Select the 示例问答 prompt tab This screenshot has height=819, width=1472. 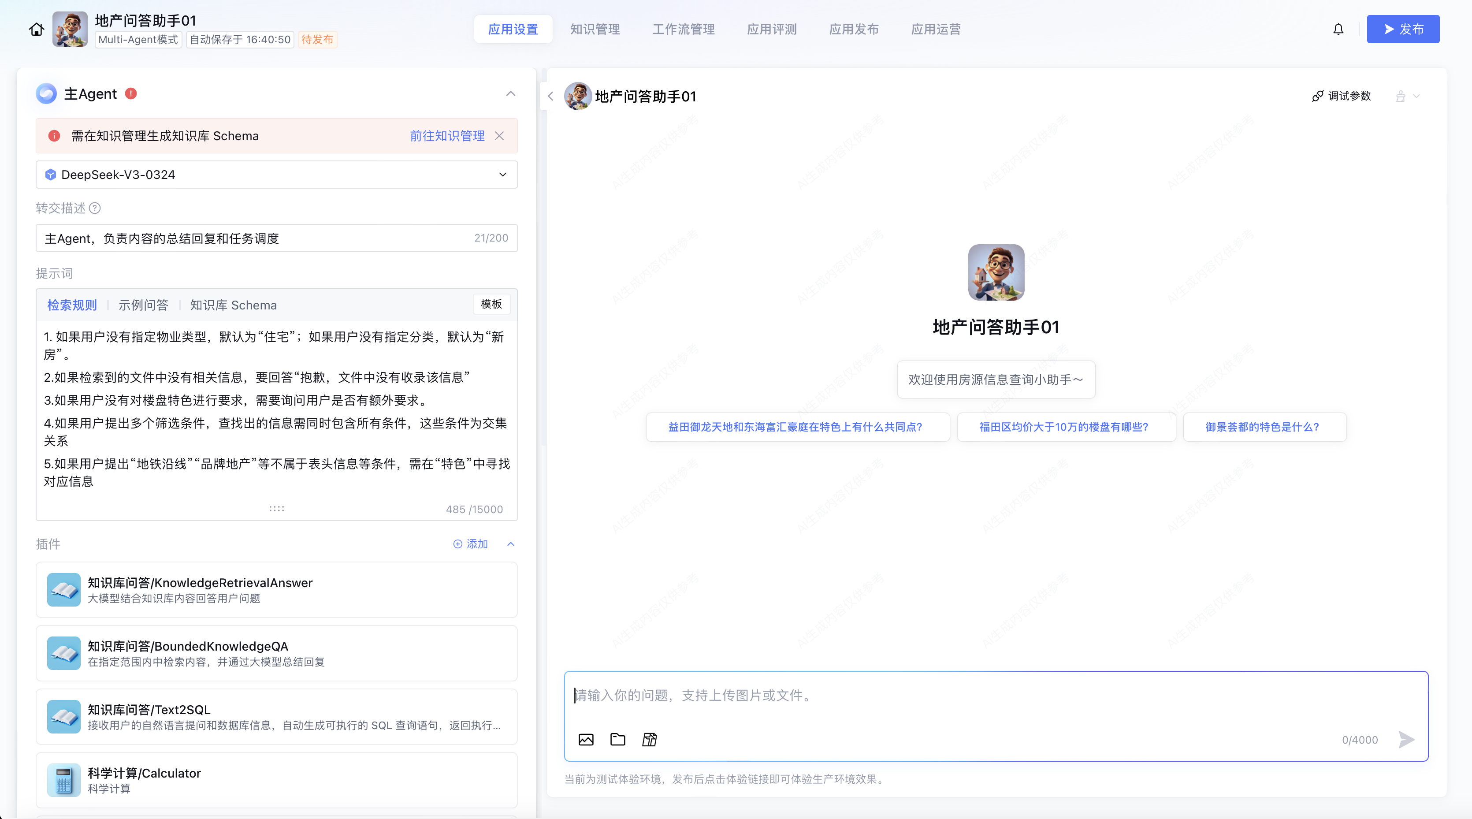(x=143, y=305)
